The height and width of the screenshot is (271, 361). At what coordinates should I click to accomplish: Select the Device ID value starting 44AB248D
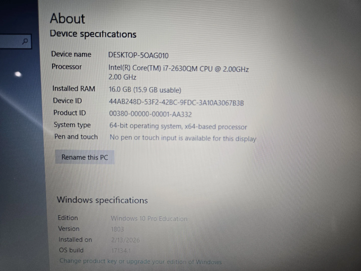[176, 102]
